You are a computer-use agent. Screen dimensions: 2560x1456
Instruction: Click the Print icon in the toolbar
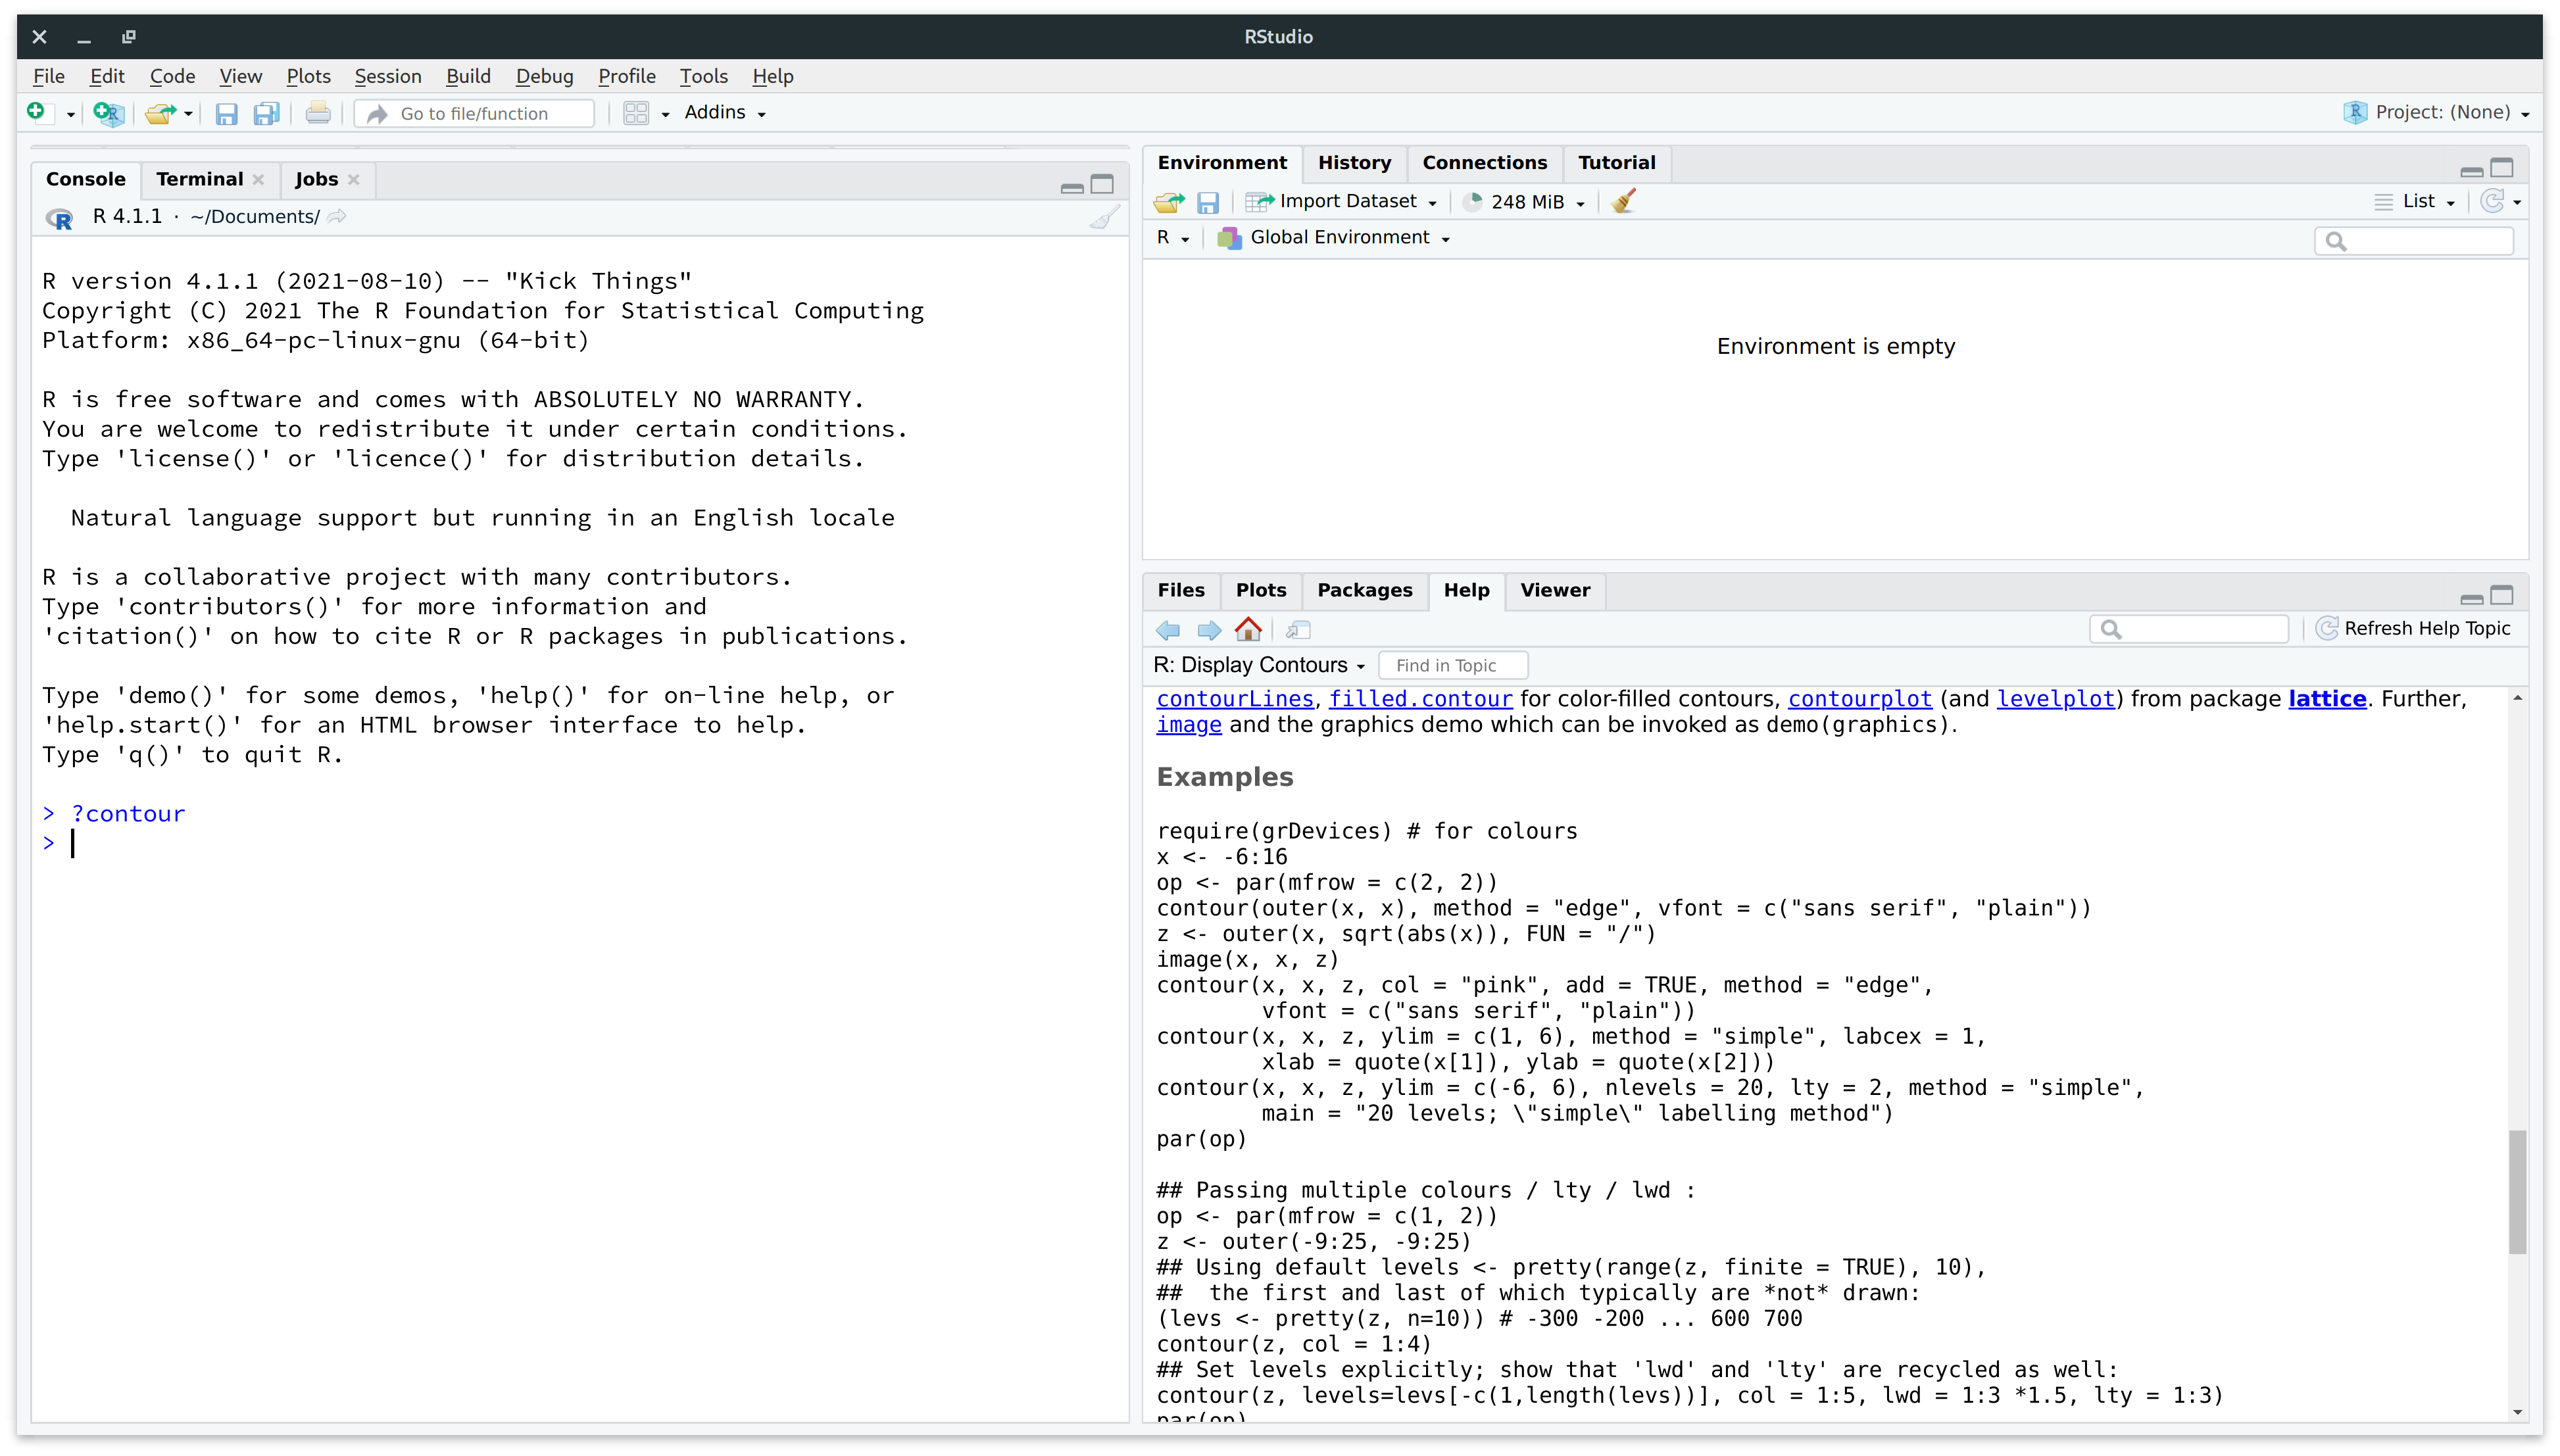click(x=318, y=113)
